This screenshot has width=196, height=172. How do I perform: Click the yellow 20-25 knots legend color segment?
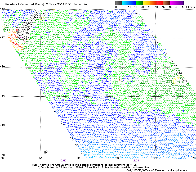(146, 3)
